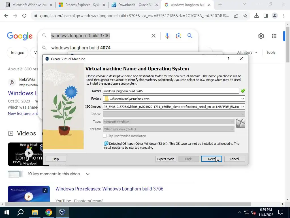The width and height of the screenshot is (290, 218).
Task: Open Google Lens image search icon
Action: coord(178,36)
